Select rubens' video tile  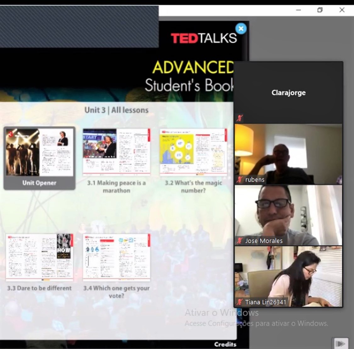[288, 154]
